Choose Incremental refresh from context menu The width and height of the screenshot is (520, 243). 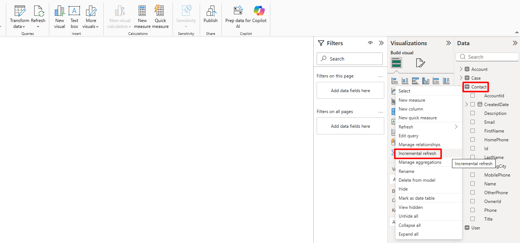point(417,153)
